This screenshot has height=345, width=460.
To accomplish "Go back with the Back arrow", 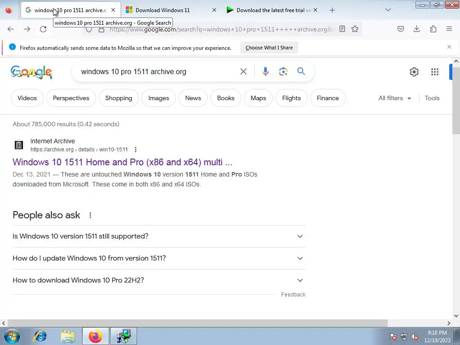I will (11, 29).
